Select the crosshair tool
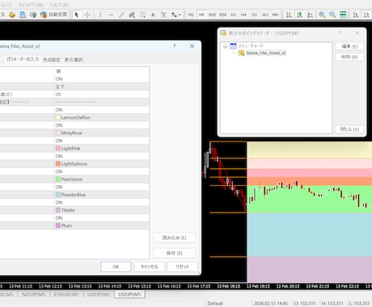Viewport: 372px width, 307px height. (87, 15)
